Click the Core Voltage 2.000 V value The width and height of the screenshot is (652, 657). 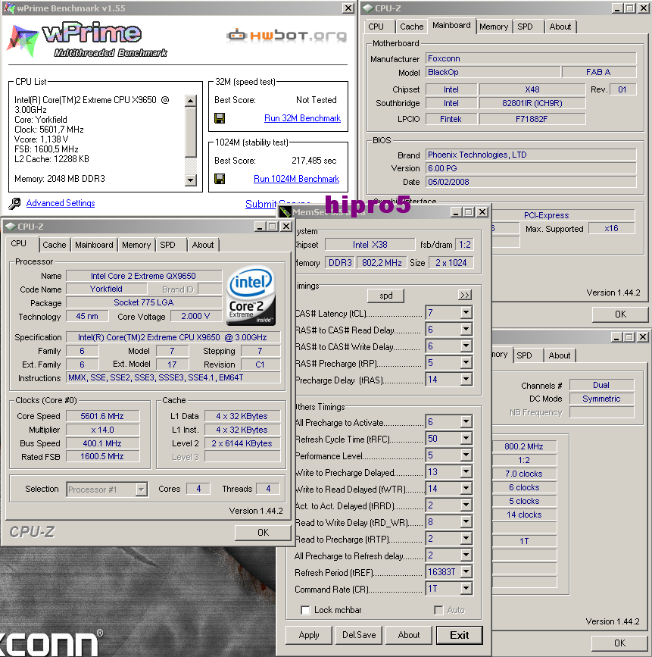pos(195,316)
